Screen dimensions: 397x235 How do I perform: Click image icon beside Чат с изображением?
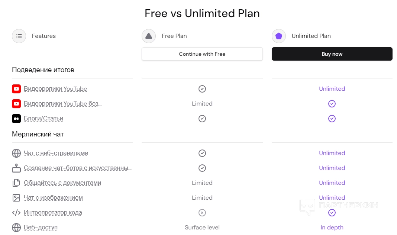click(16, 198)
